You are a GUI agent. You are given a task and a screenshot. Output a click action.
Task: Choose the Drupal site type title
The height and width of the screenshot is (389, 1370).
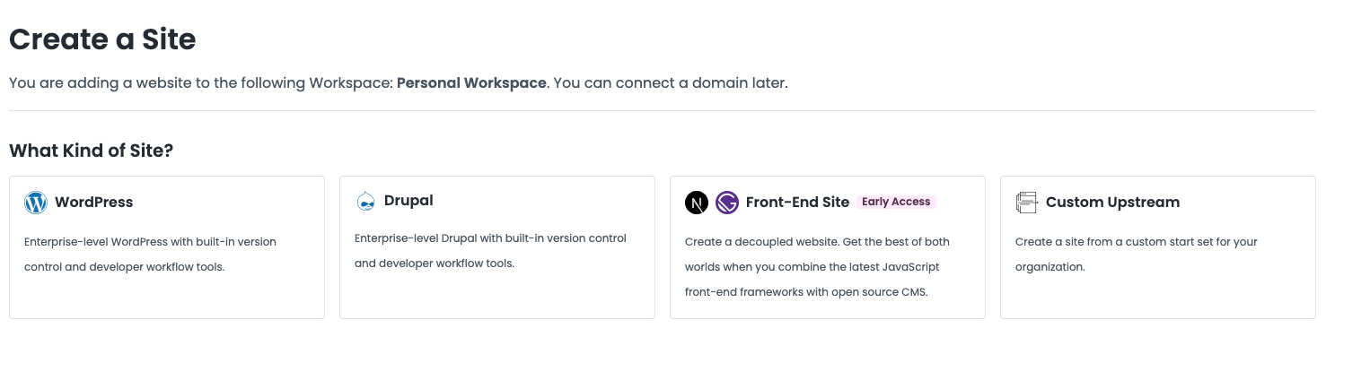(408, 201)
